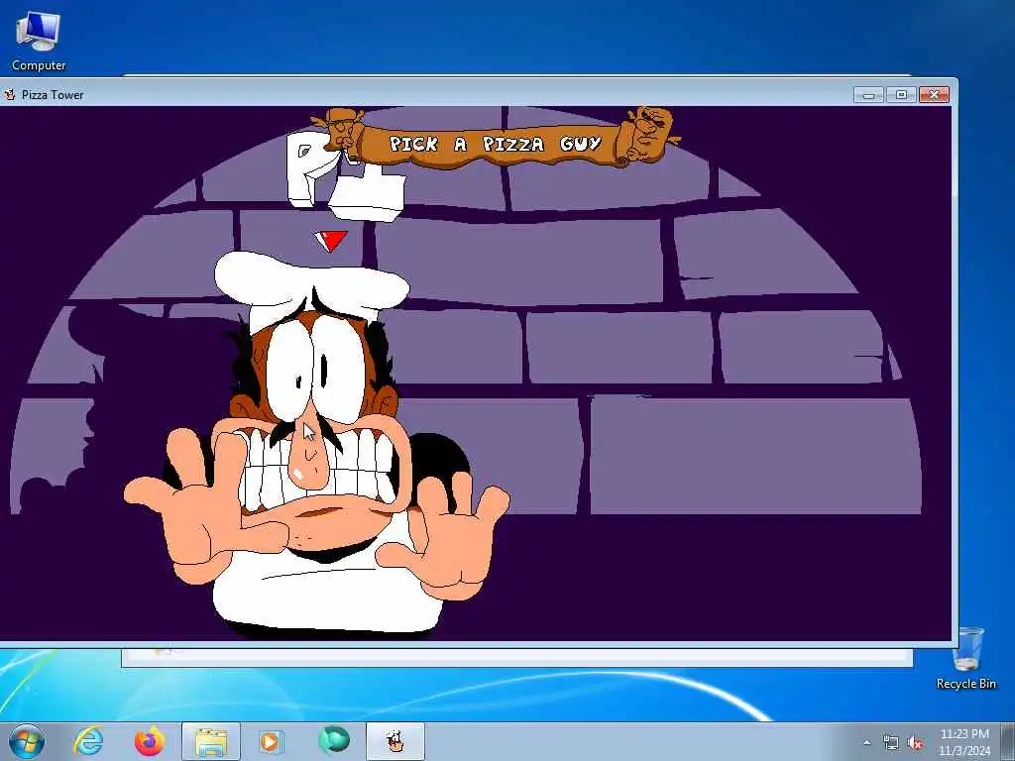Click the green round taskbar app icon
The height and width of the screenshot is (761, 1015).
(334, 740)
